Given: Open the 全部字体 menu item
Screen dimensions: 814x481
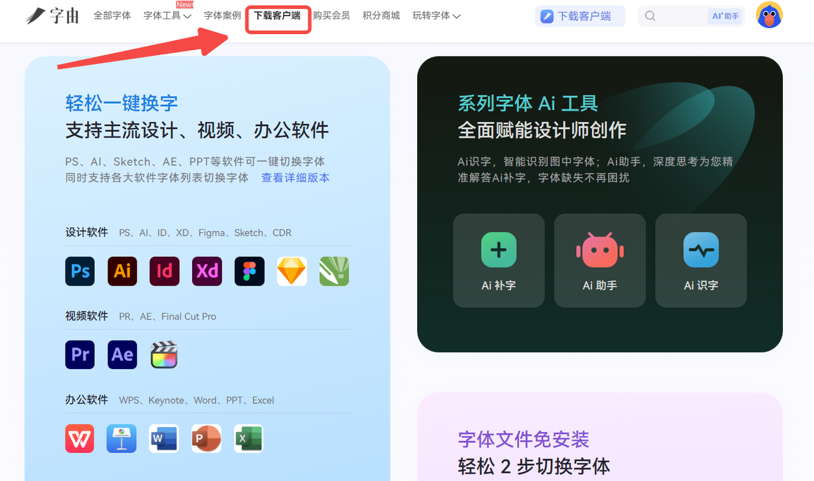Looking at the screenshot, I should (x=112, y=15).
